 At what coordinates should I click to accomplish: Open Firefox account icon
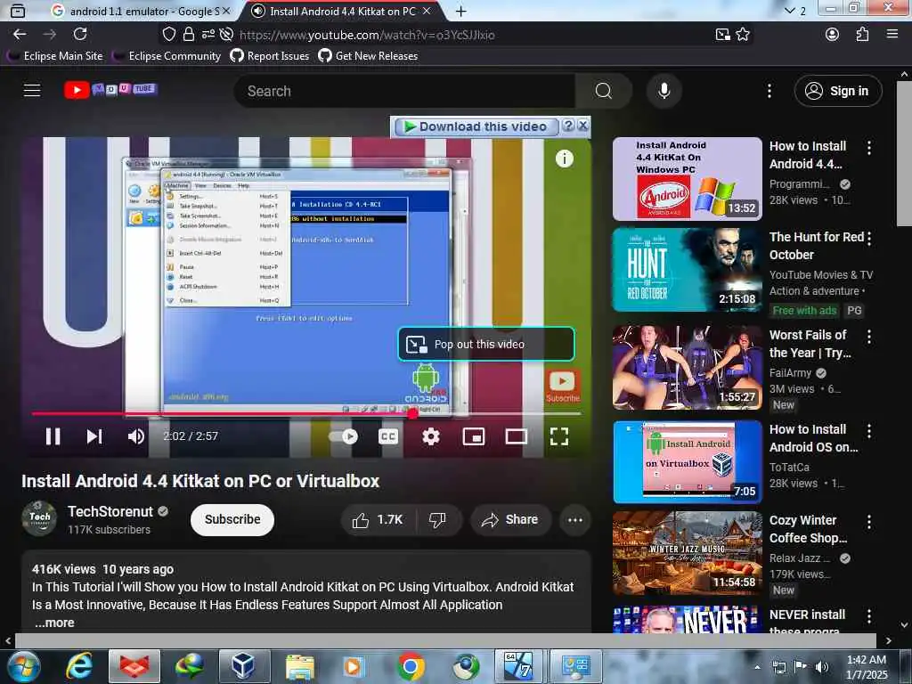832,35
